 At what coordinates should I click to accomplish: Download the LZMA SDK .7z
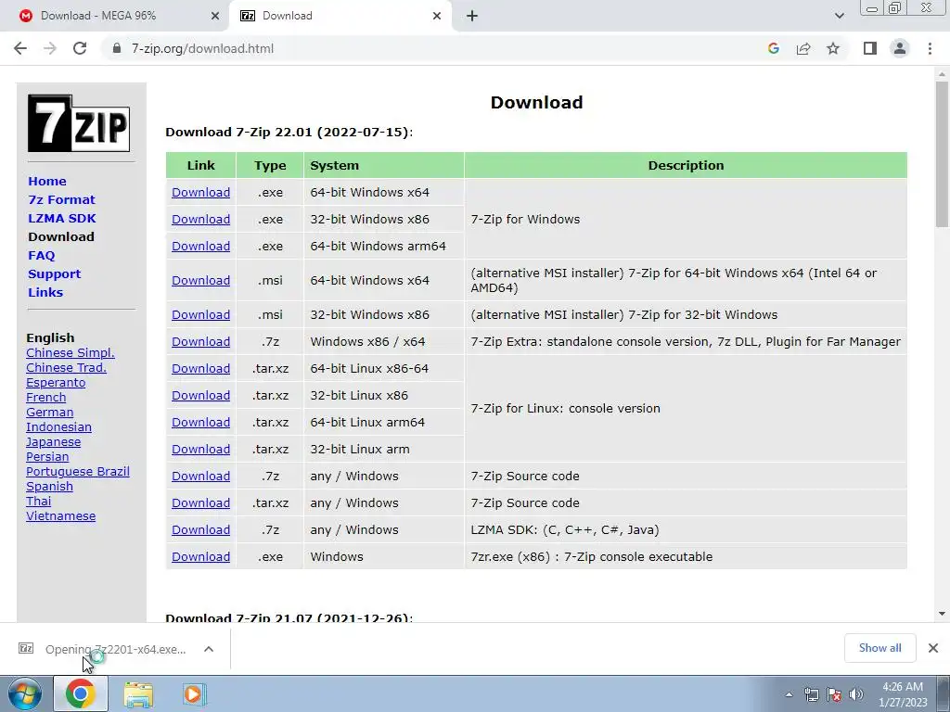pyautogui.click(x=200, y=529)
